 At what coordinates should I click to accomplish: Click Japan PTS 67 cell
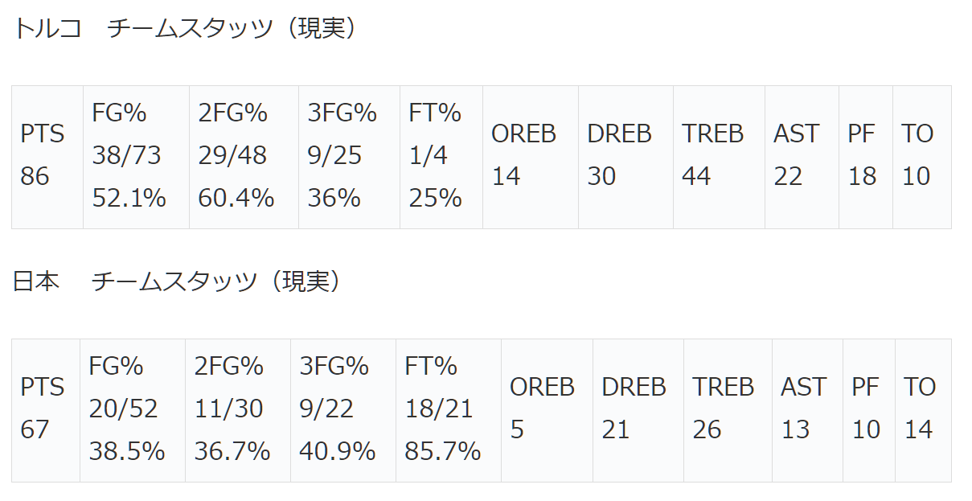tap(46, 410)
